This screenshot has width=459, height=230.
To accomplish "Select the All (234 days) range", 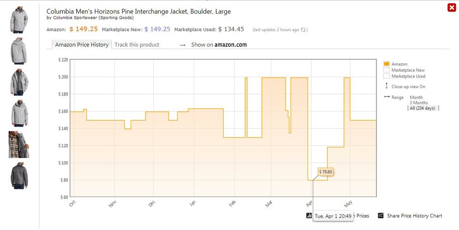I will click(423, 108).
